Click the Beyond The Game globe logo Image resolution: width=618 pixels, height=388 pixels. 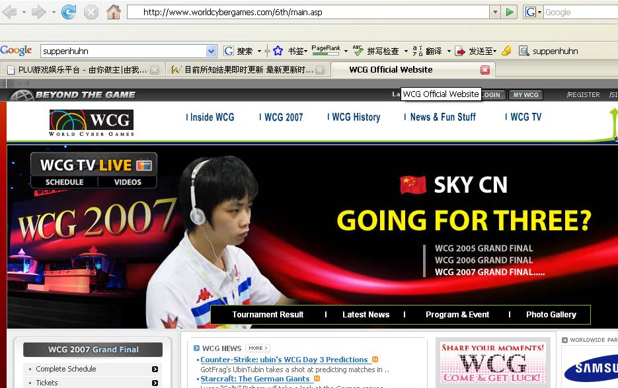click(x=22, y=95)
